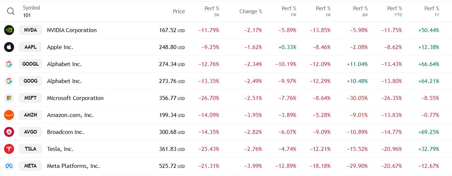Click the Symbol column header

[31, 8]
